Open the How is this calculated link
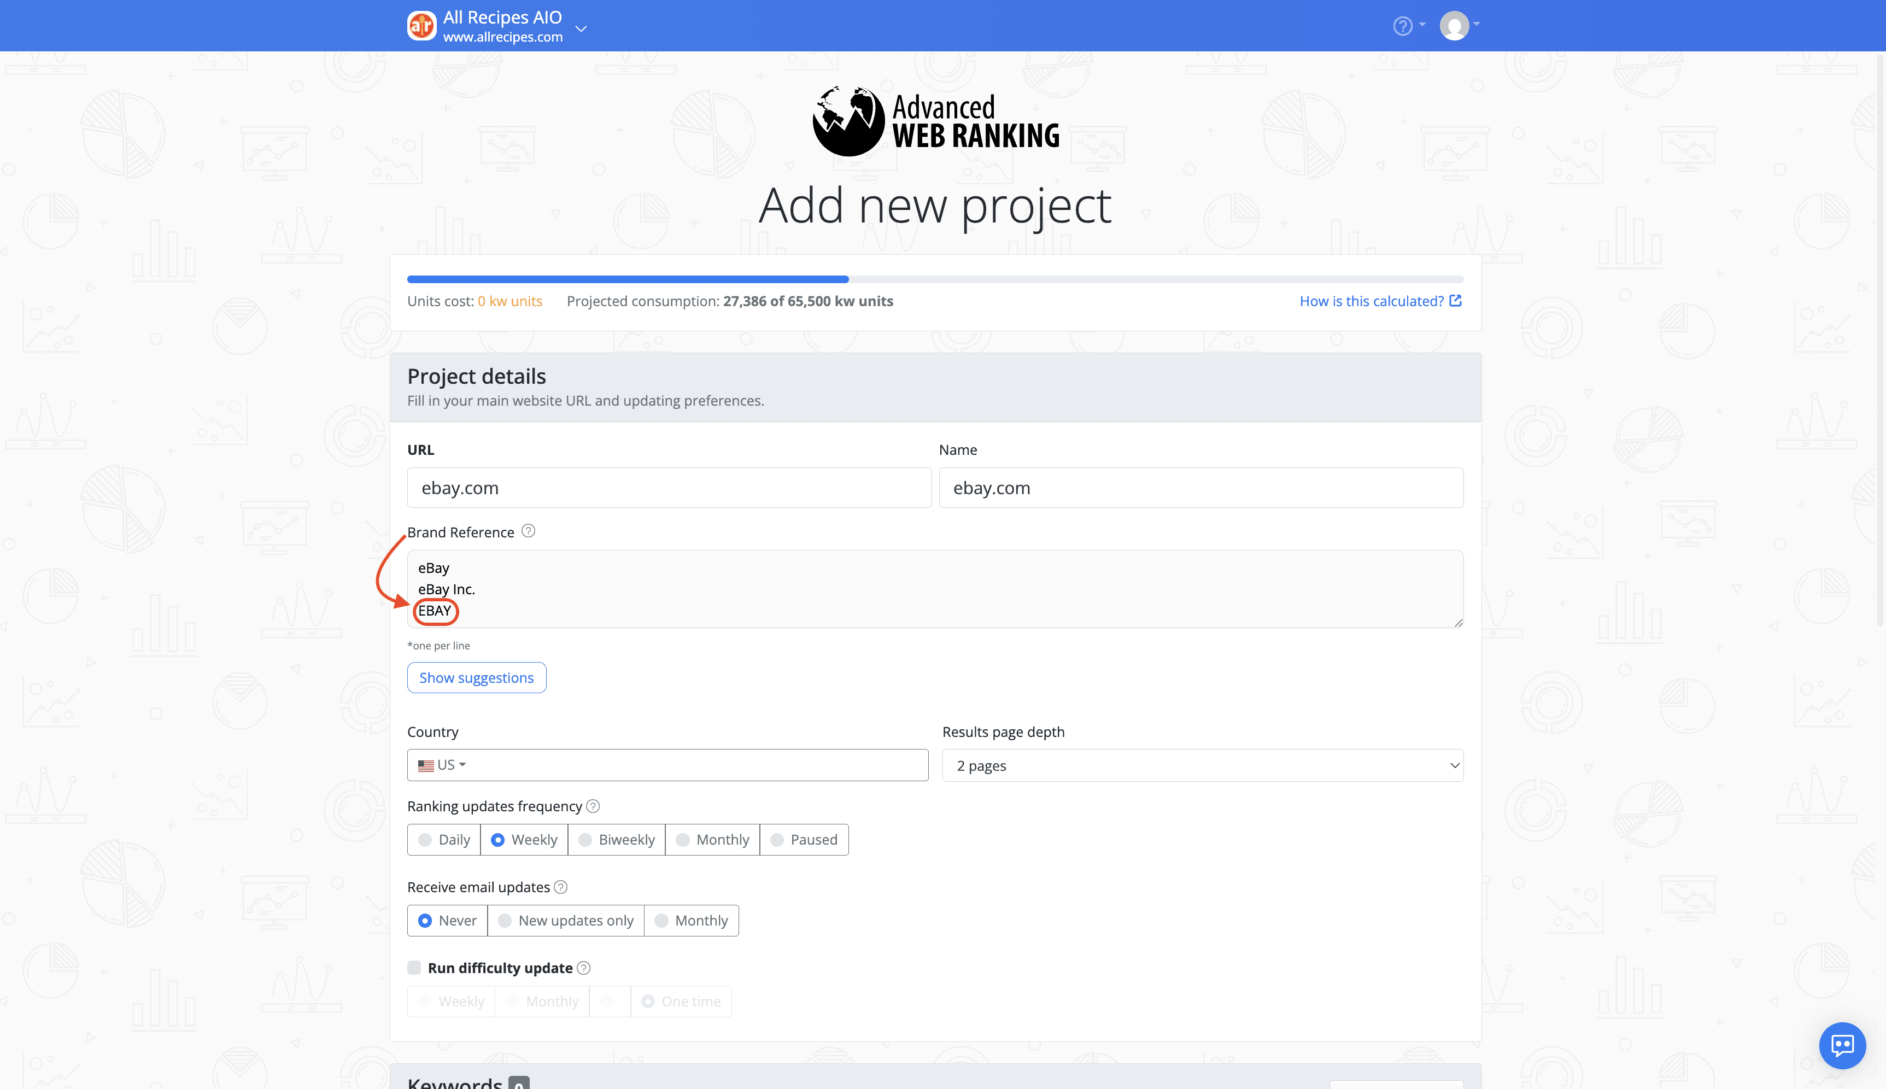The height and width of the screenshot is (1089, 1886). coord(1380,301)
